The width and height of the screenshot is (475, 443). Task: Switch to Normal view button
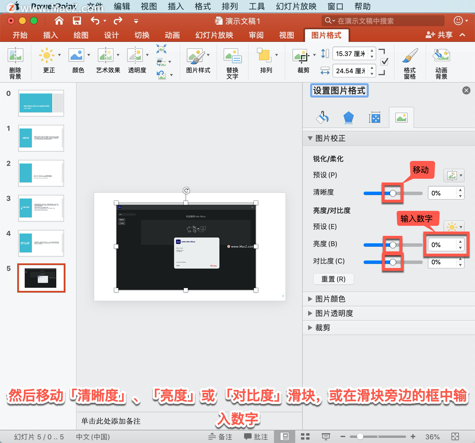[x=285, y=437]
